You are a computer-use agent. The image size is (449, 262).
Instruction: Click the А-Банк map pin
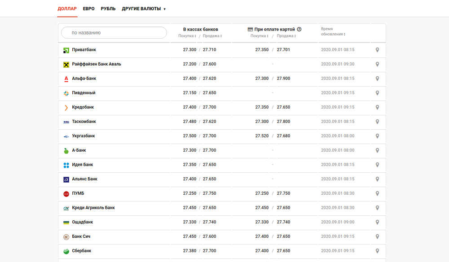pyautogui.click(x=378, y=150)
